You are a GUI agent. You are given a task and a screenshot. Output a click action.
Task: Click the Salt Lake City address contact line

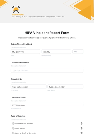coord(38,17)
